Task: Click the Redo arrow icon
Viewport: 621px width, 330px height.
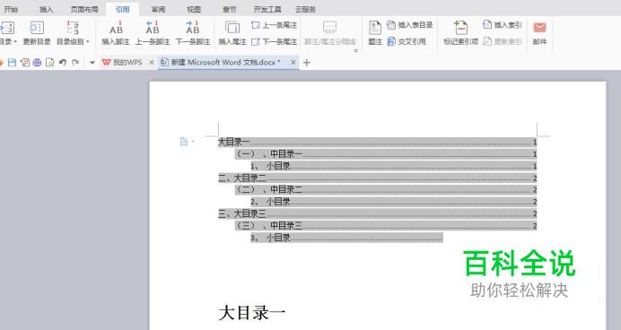Action: (75, 62)
